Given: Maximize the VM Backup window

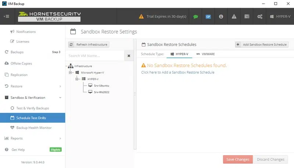Looking at the screenshot, I should point(276,4).
